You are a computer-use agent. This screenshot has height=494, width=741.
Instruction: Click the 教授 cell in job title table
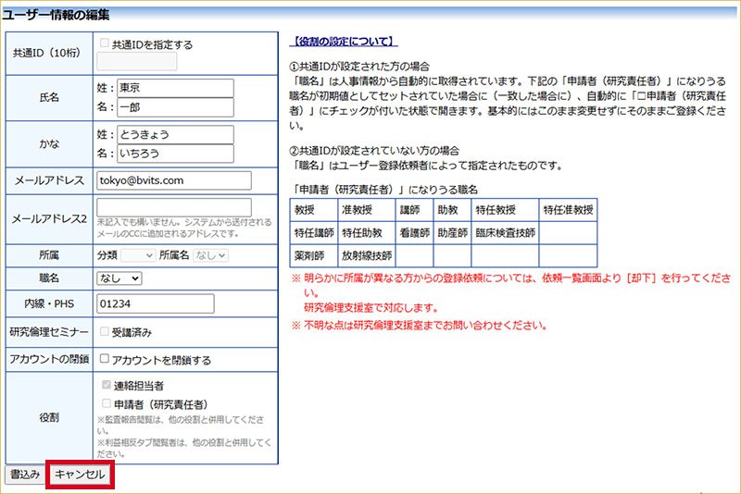(314, 210)
